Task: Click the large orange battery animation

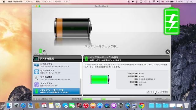Action: pyautogui.click(x=73, y=28)
